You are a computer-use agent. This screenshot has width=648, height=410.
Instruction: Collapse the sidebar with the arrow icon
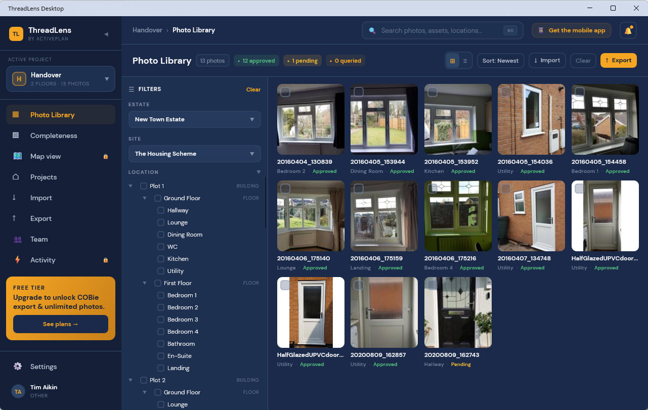[x=106, y=34]
